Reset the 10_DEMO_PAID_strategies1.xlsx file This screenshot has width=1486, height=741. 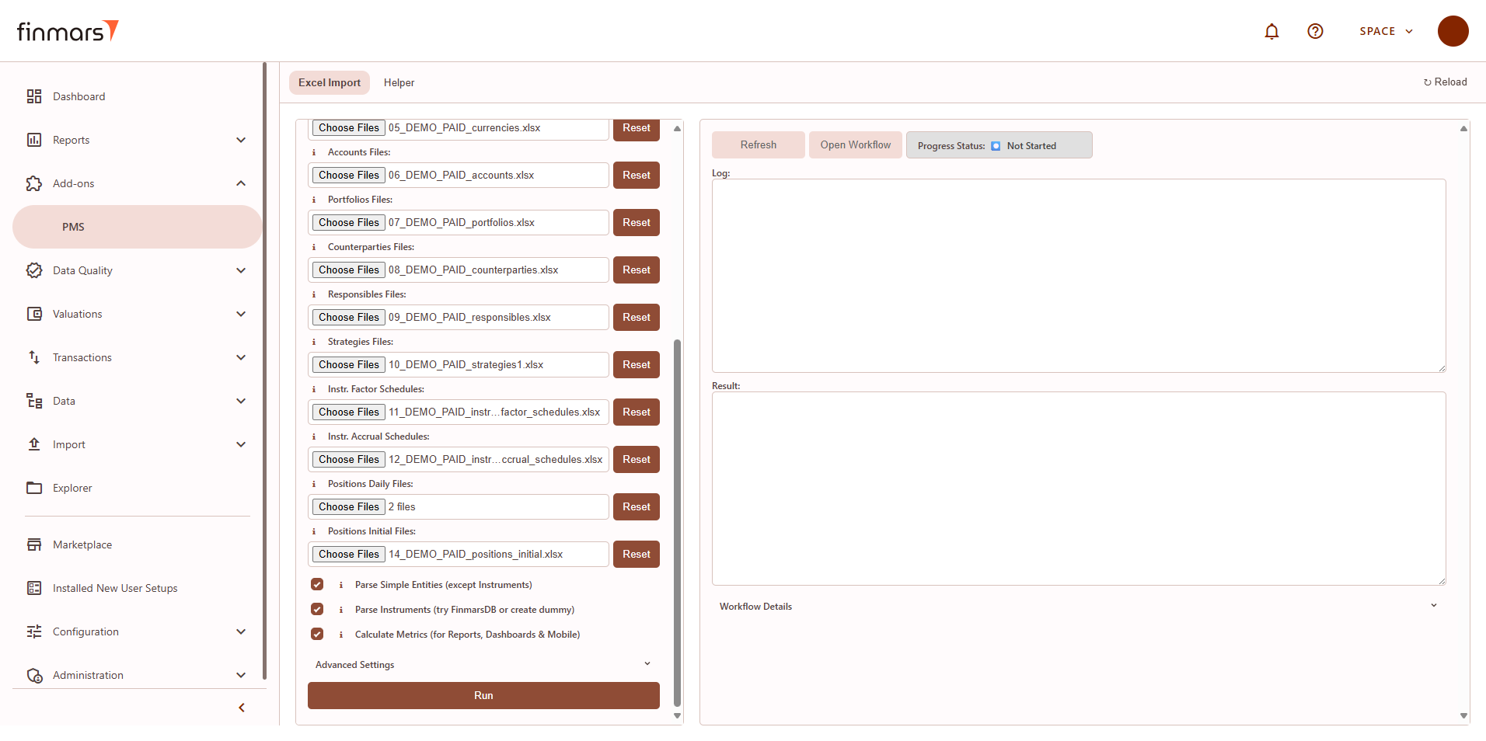[x=637, y=364]
